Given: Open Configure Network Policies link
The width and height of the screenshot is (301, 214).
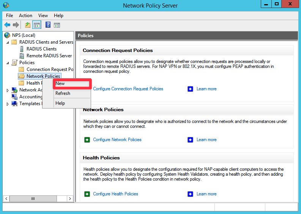Looking at the screenshot, I should (117, 140).
